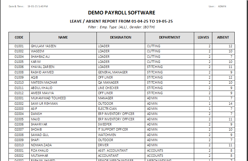Select the DESIGNATION column header
The image size is (248, 161).
[x=121, y=38]
